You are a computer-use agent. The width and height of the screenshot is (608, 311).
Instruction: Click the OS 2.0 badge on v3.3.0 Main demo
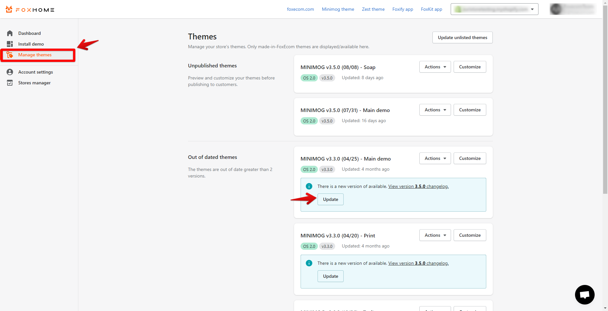pyautogui.click(x=309, y=169)
